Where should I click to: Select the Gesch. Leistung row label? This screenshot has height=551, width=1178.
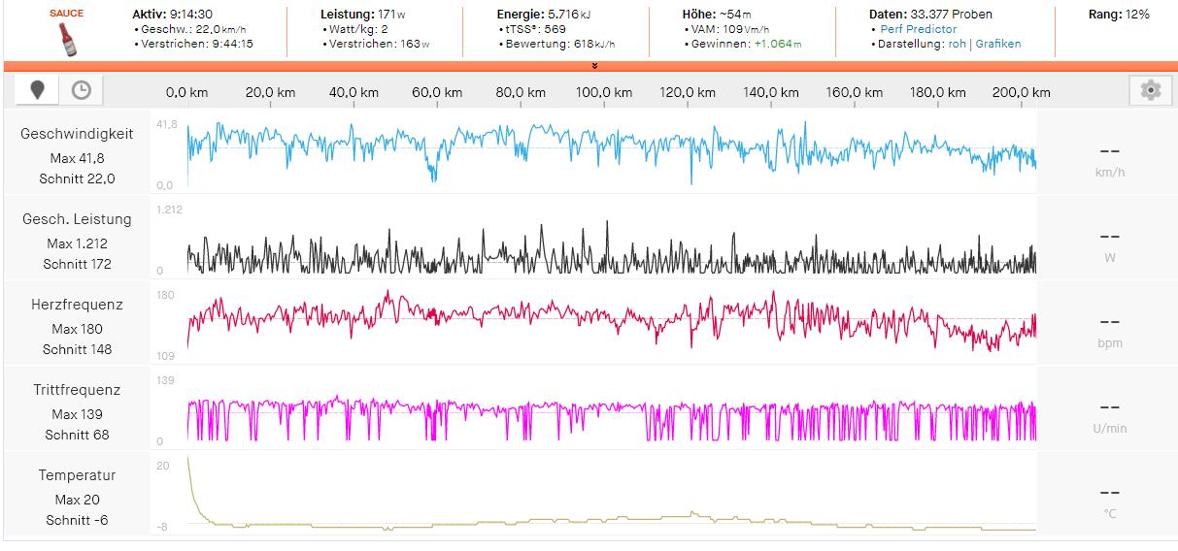click(x=77, y=219)
